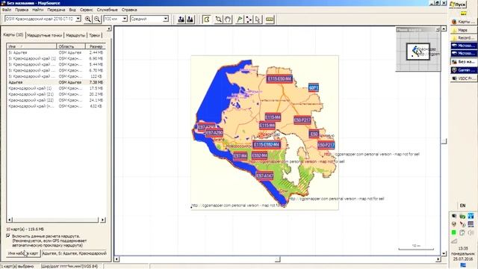
Task: Select the Map tool (highlighted icon)
Action: [x=207, y=19]
